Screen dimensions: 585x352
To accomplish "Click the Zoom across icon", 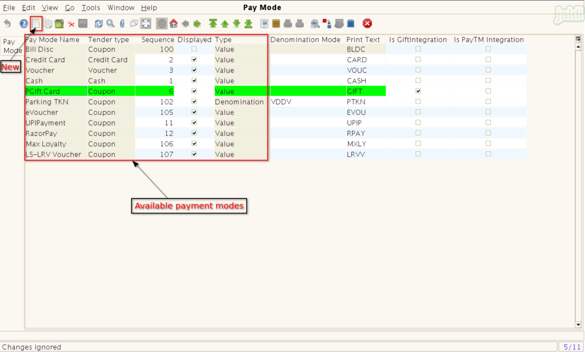I will coord(315,24).
